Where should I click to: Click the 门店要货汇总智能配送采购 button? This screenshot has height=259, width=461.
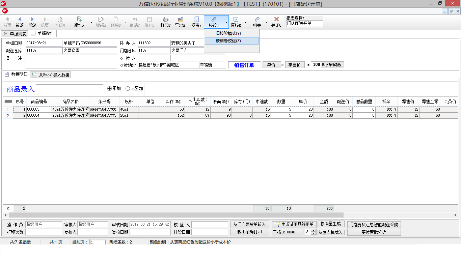[x=374, y=225]
